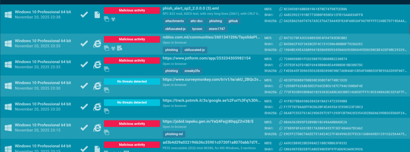Click Internet Explorer icon in jobid.tepeku.gen.in row
This screenshot has height=152, width=410.
97,128
